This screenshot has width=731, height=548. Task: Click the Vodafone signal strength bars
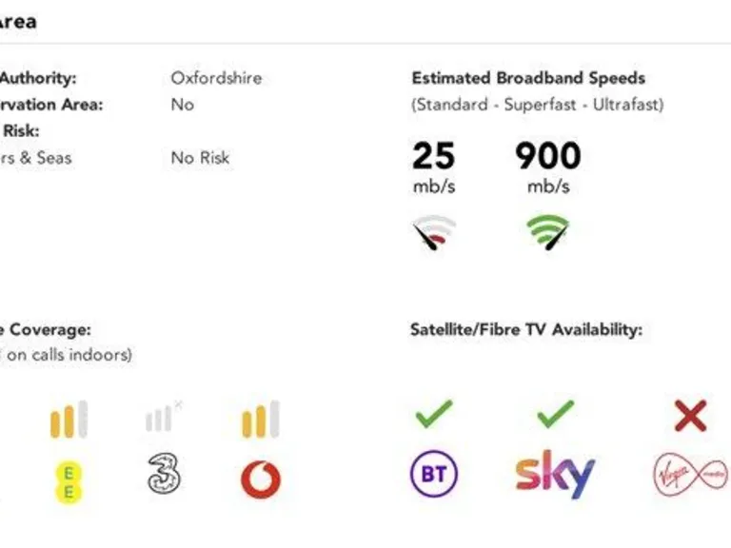[261, 419]
